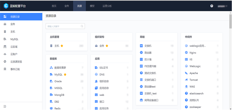The width and height of the screenshot is (232, 110).
Task: Open the Redis model link
Action: click(57, 108)
